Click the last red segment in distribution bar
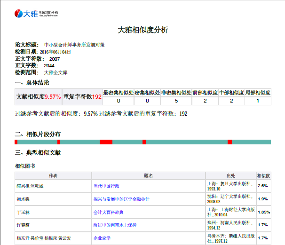The height and width of the screenshot is (245, 285). [230, 142]
